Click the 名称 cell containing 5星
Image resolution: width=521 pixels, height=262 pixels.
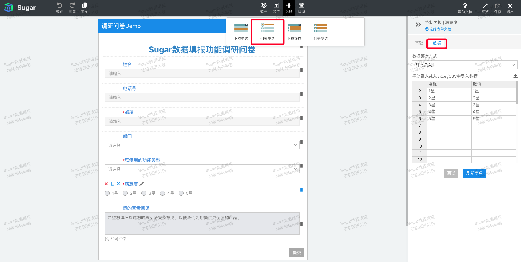tap(449, 119)
